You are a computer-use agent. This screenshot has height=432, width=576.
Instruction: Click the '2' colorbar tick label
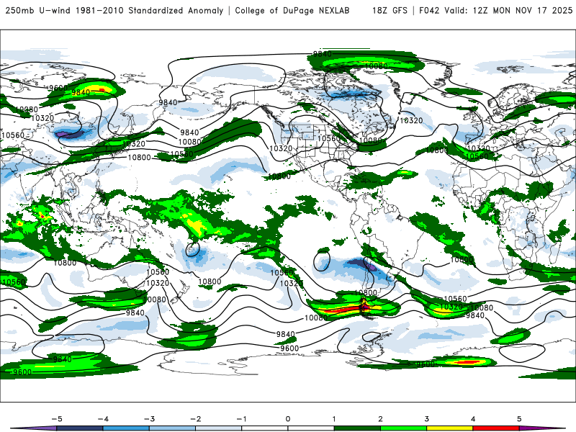point(381,419)
